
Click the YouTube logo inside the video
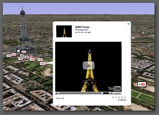[x=114, y=88]
